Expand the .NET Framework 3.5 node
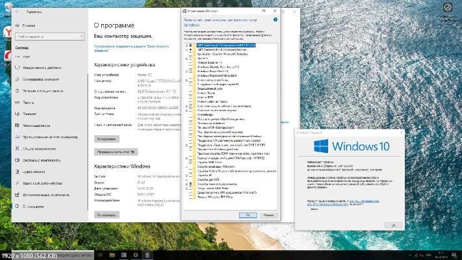The height and width of the screenshot is (260, 462). point(186,45)
